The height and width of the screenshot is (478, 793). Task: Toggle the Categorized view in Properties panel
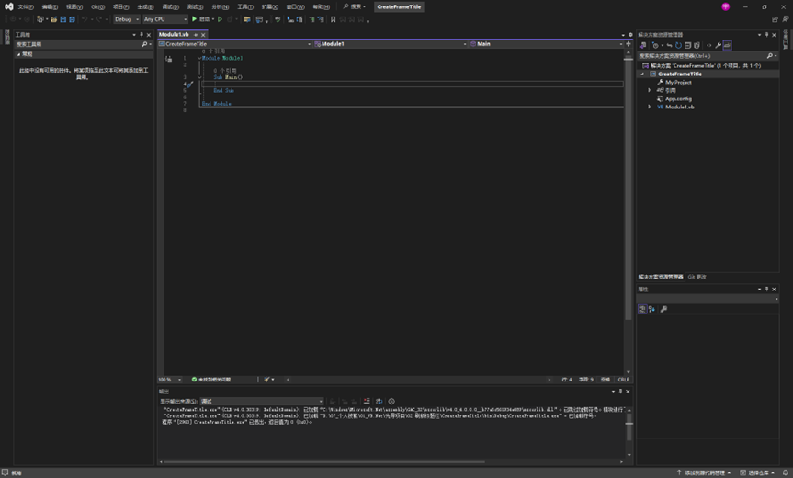[x=642, y=309]
